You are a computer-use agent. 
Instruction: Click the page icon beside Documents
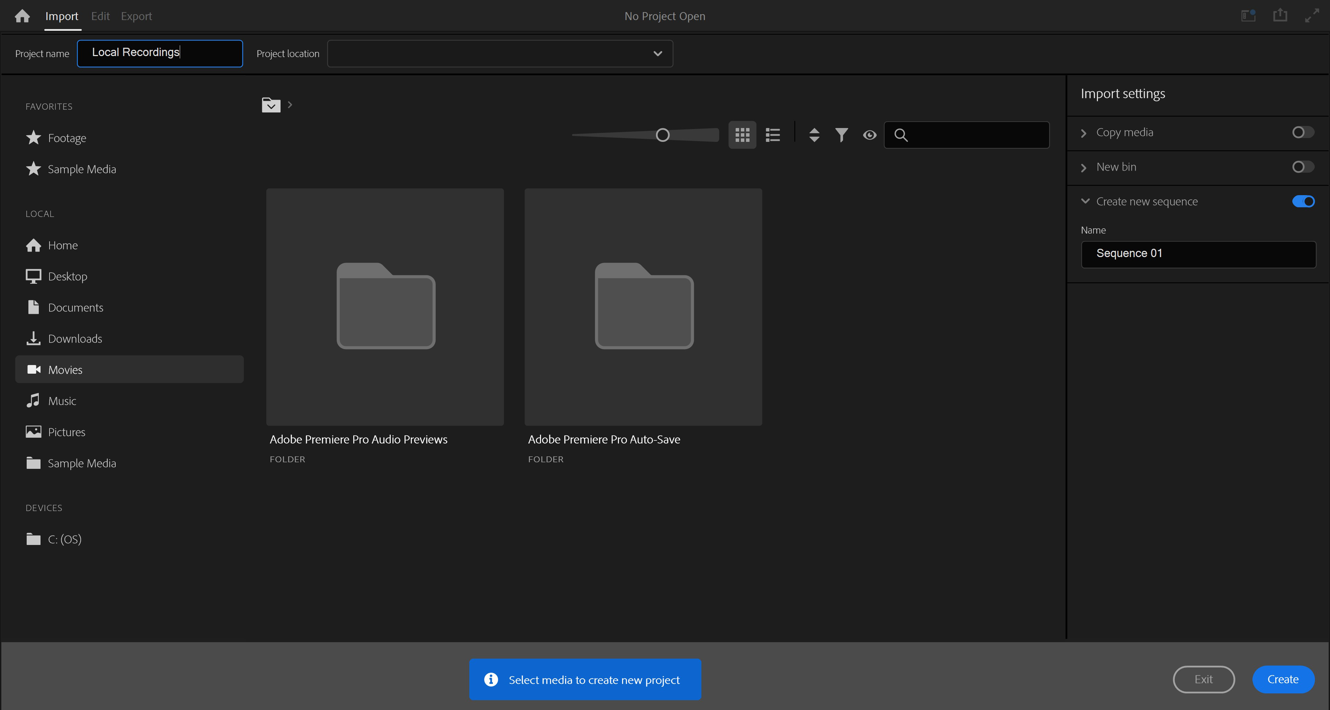point(34,307)
